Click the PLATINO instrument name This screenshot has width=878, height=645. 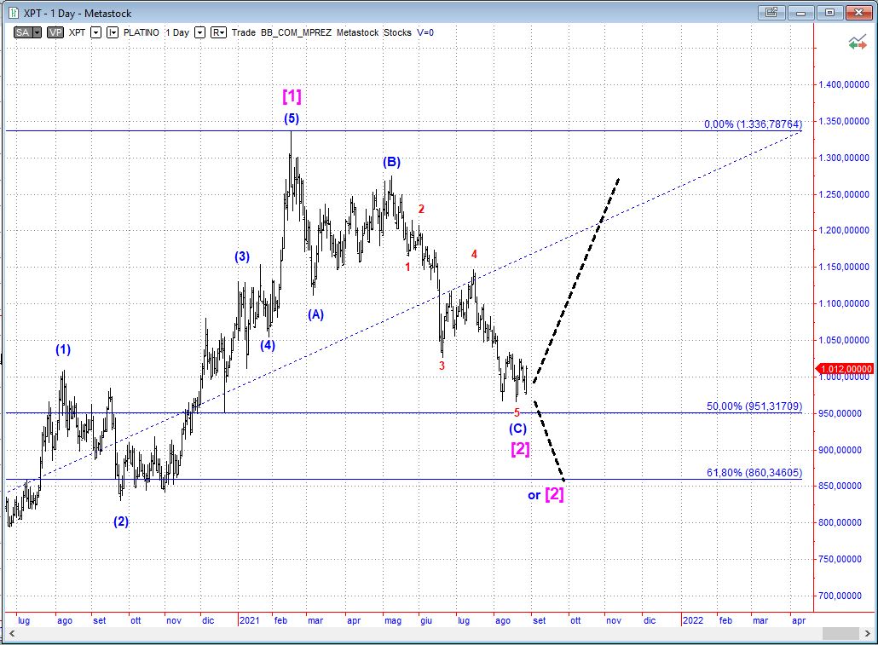142,32
